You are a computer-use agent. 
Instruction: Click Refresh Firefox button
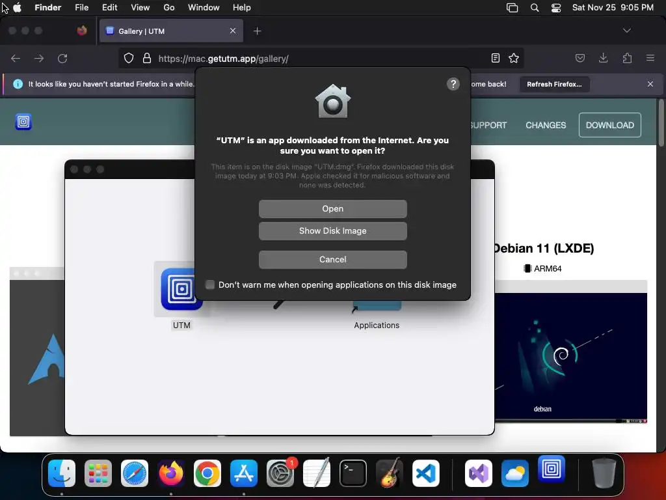tap(554, 84)
